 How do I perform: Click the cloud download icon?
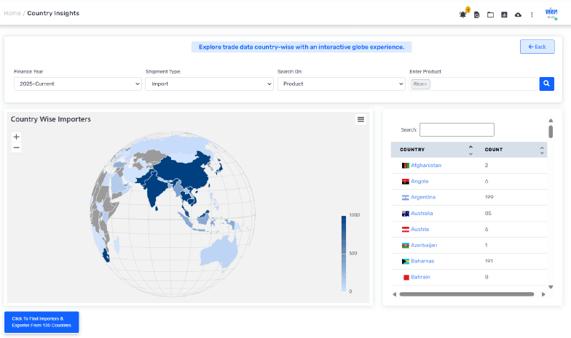click(518, 15)
